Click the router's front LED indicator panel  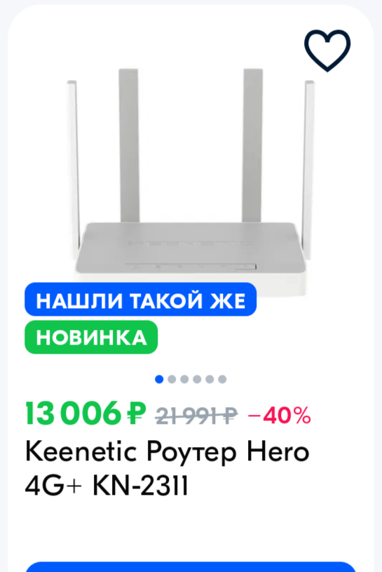pos(191,267)
